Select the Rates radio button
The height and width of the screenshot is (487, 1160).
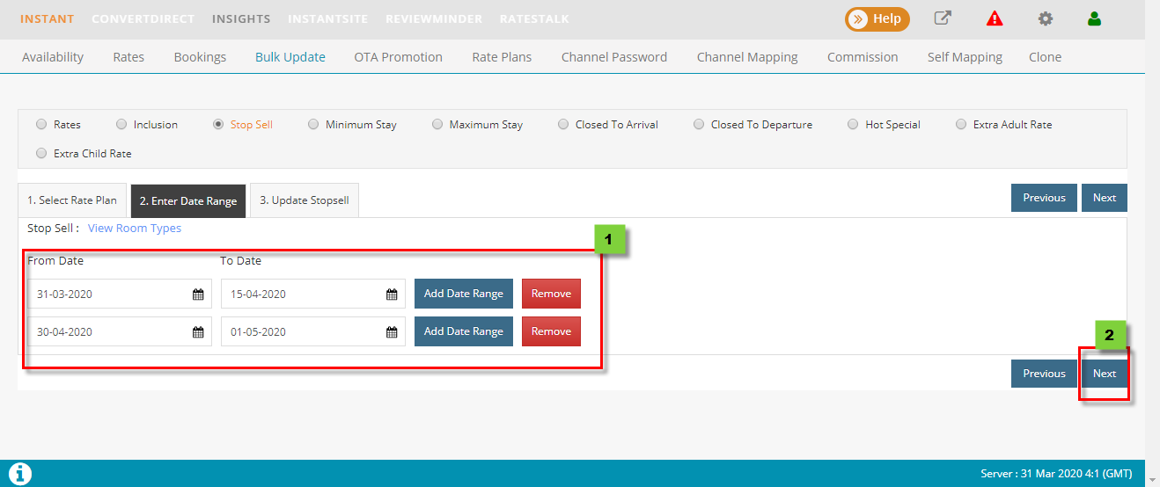[x=41, y=125]
